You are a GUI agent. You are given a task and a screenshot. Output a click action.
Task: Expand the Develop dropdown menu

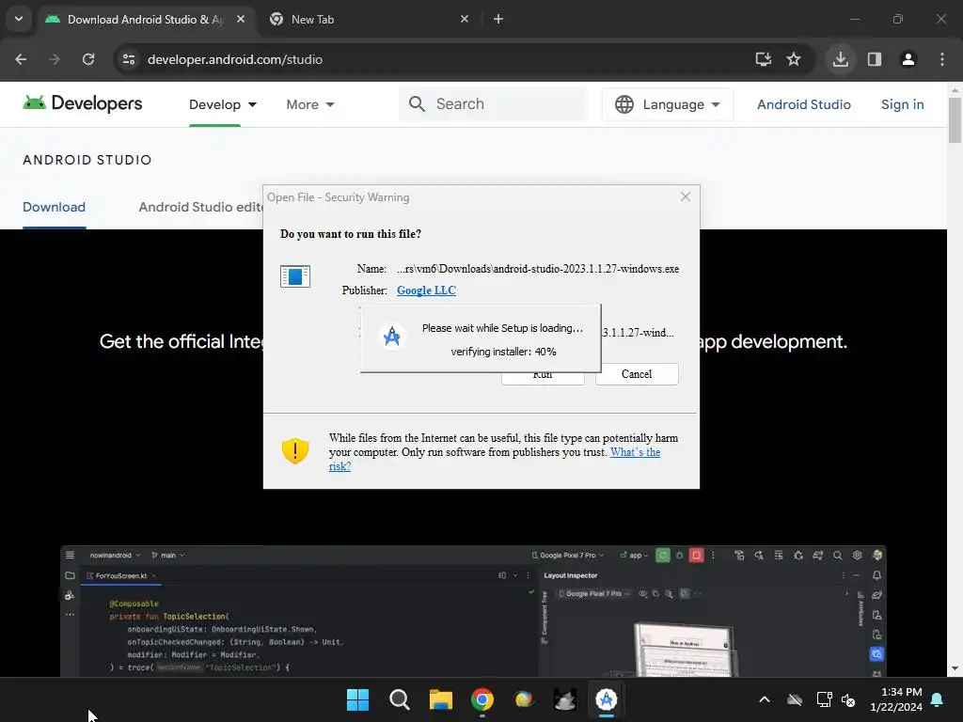click(x=222, y=104)
